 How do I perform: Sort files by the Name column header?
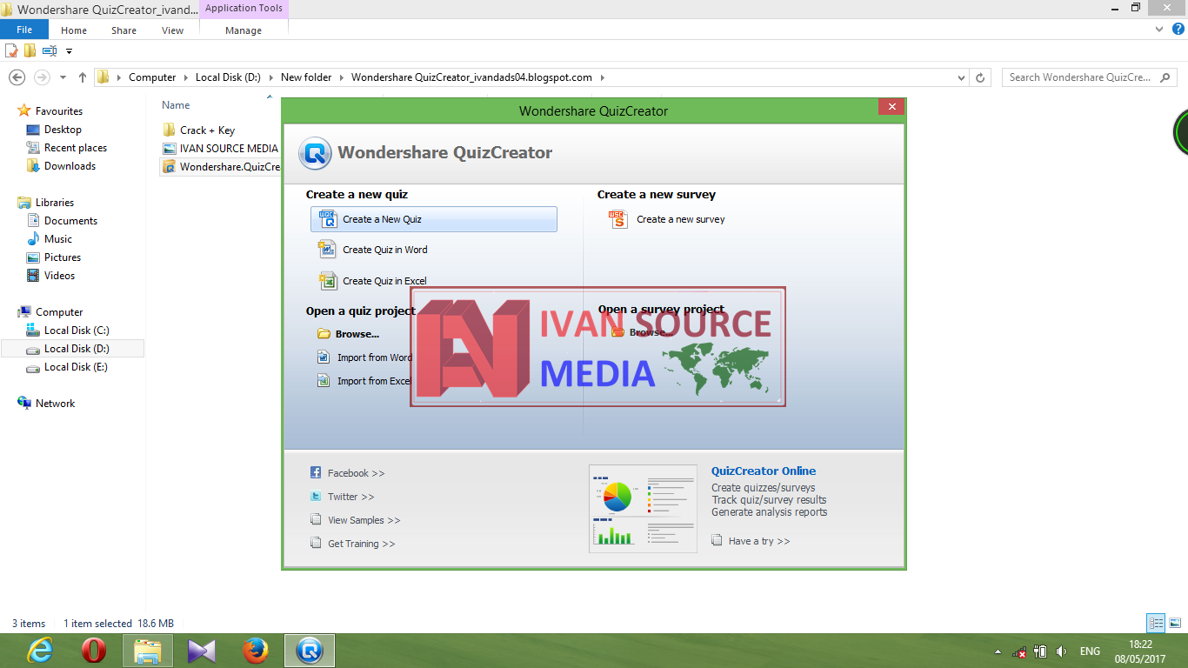(176, 105)
